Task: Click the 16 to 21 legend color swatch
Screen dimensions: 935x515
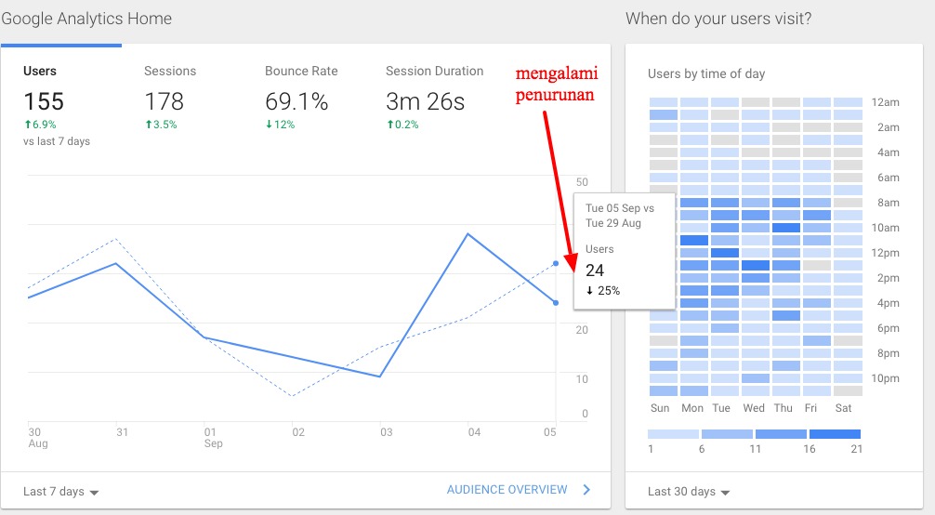Action: 835,434
